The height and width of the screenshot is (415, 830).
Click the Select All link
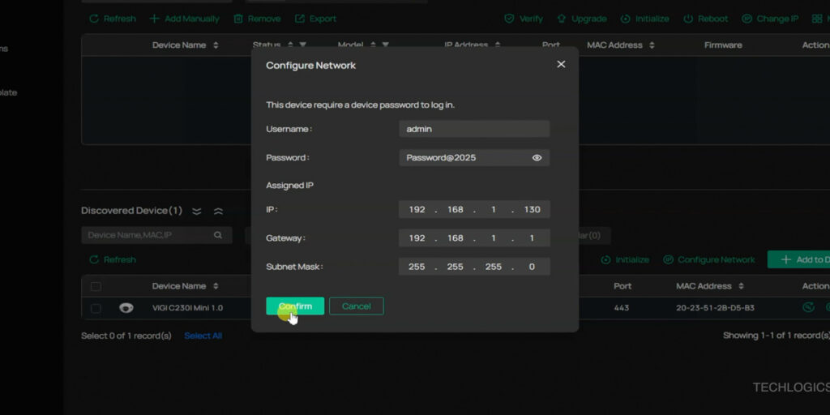(203, 336)
